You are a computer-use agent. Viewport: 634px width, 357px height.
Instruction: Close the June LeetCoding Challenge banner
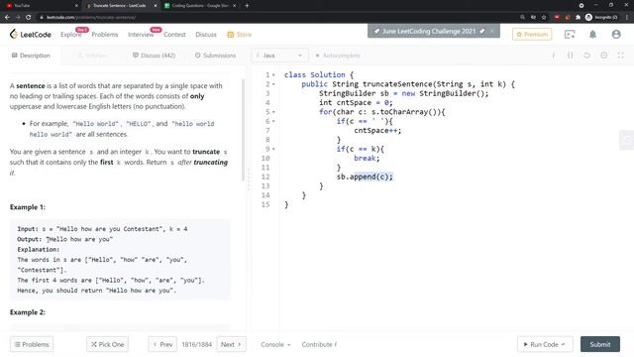pos(492,31)
